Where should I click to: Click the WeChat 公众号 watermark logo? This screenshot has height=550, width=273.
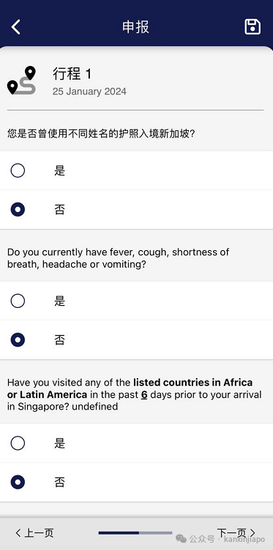click(182, 538)
